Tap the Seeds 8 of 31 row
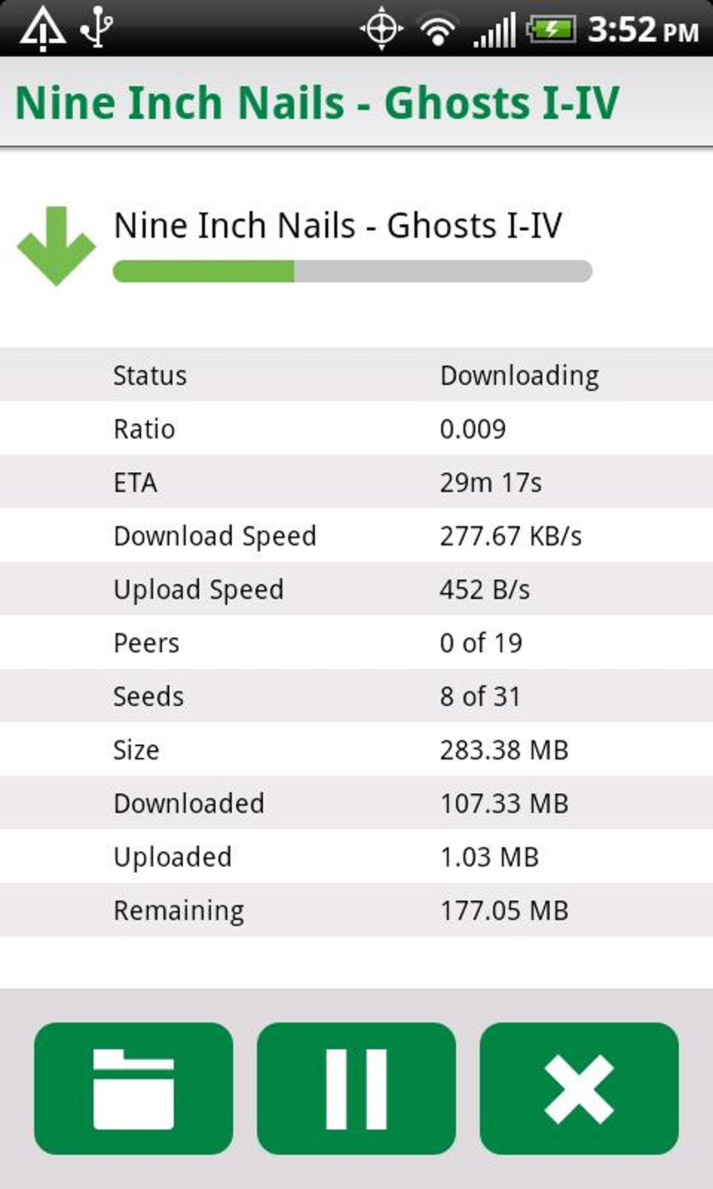Image resolution: width=713 pixels, height=1189 pixels. coord(356,696)
